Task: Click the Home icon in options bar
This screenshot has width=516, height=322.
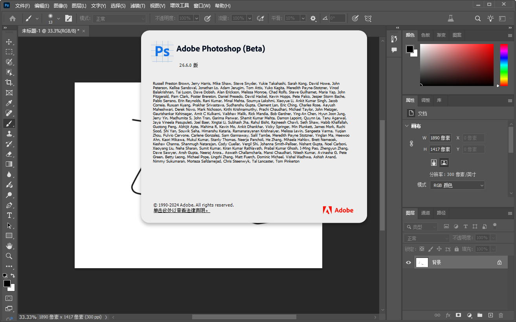Action: click(13, 18)
